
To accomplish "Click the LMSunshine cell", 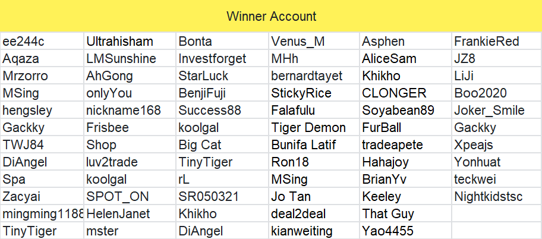I will tap(130, 58).
